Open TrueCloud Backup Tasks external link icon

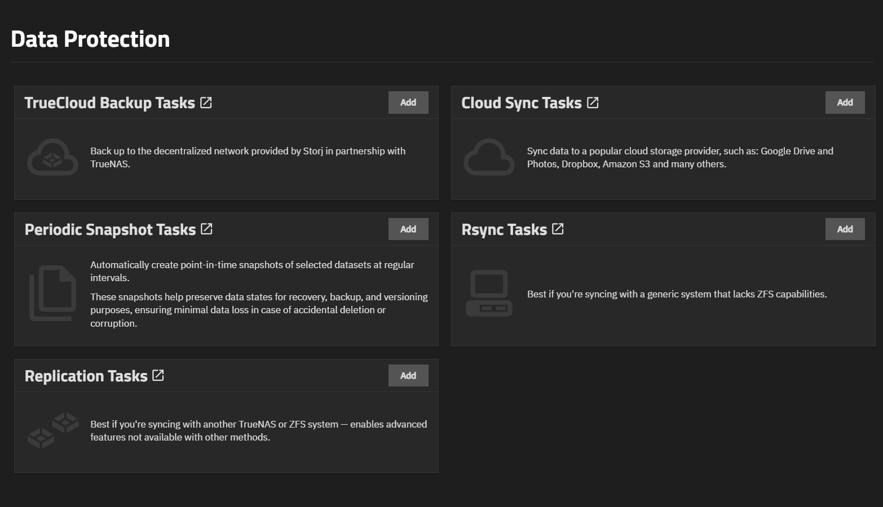click(206, 103)
